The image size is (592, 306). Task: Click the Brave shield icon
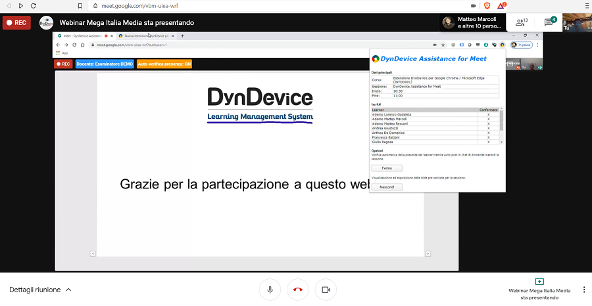tap(487, 6)
